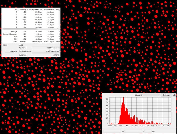Click the 427.51µm max diameter cell

(50, 20)
